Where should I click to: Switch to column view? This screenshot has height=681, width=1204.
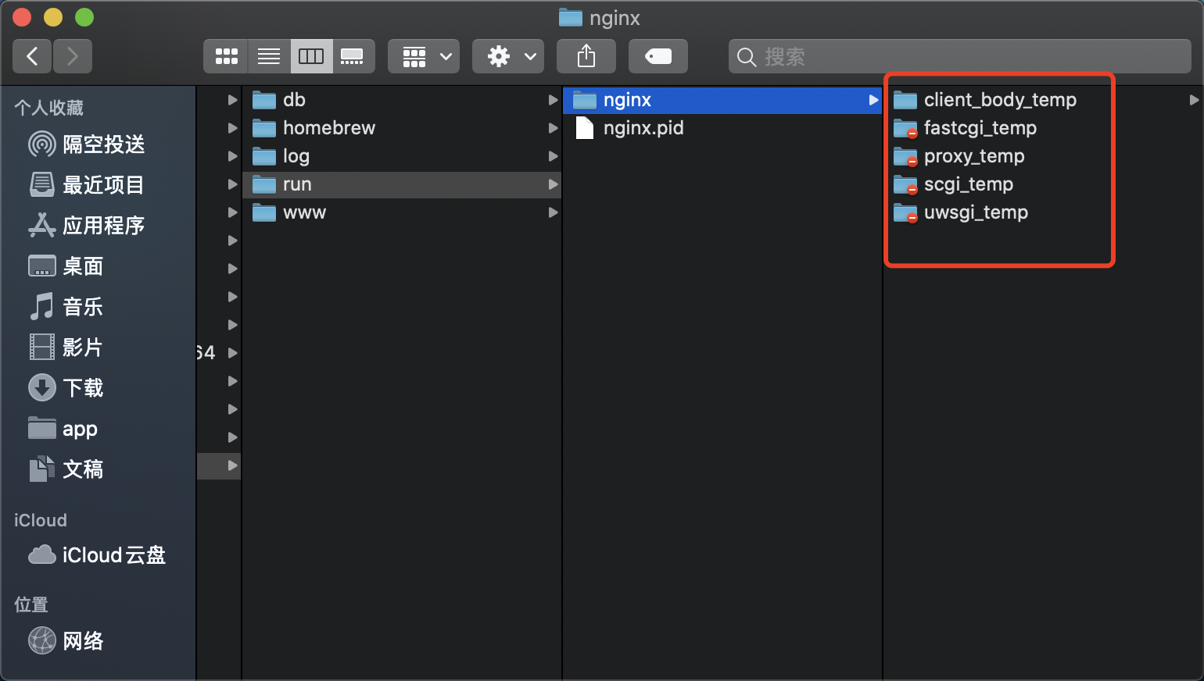(x=311, y=56)
